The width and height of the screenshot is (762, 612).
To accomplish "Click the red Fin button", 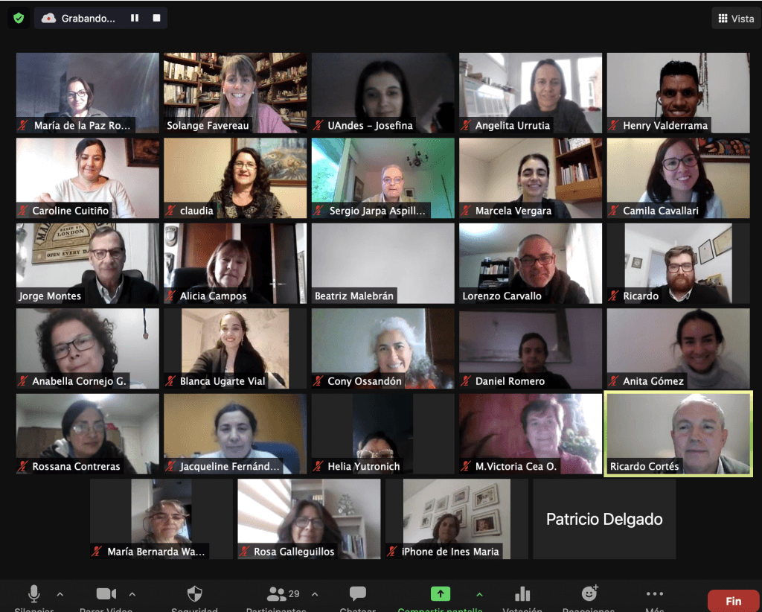I will click(733, 601).
